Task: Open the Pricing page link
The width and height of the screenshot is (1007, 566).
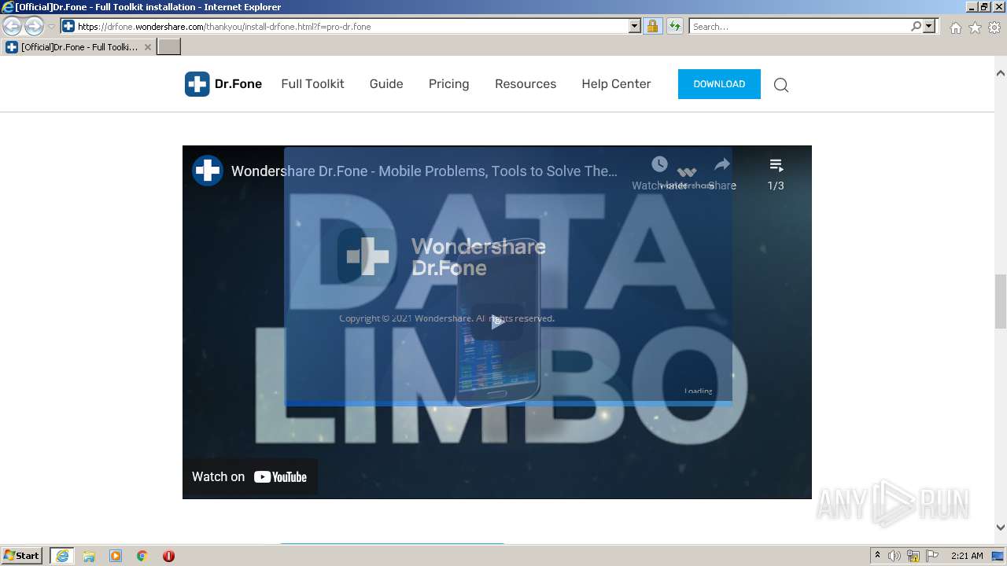Action: click(448, 84)
